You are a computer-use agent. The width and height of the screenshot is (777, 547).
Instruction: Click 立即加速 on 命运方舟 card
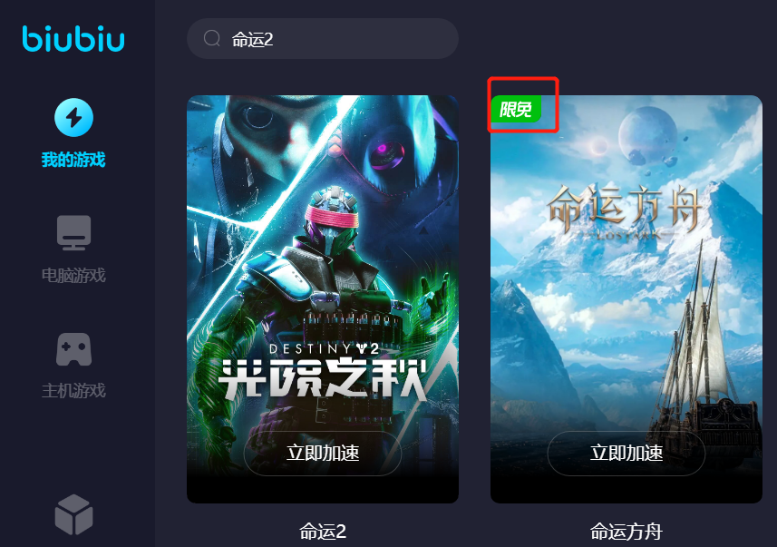[x=626, y=454]
